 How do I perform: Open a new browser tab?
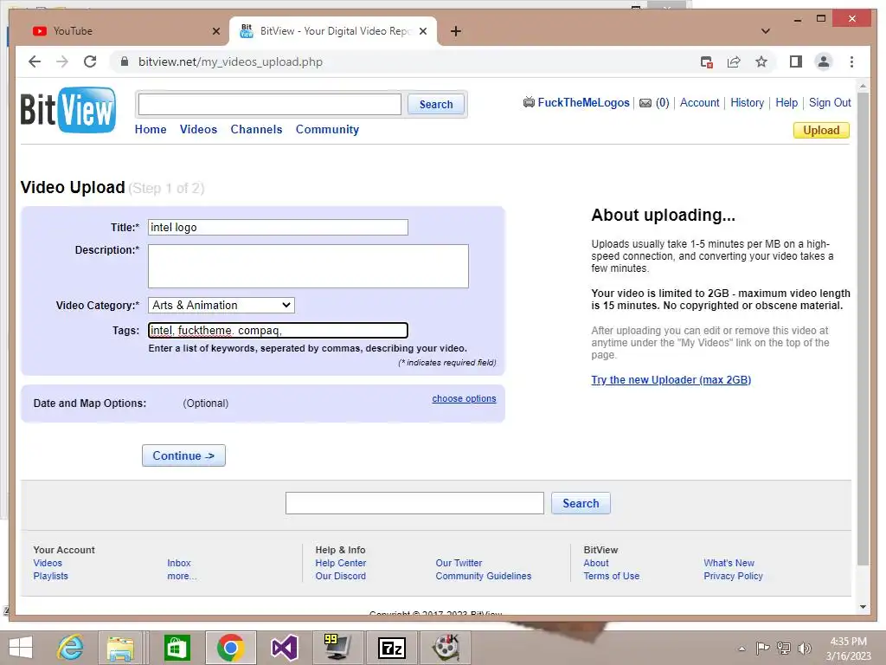(x=456, y=31)
